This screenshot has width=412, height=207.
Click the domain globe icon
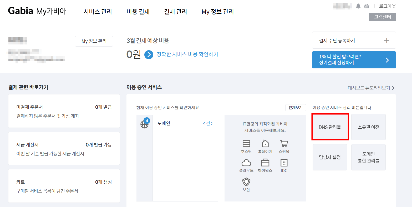[x=144, y=124]
